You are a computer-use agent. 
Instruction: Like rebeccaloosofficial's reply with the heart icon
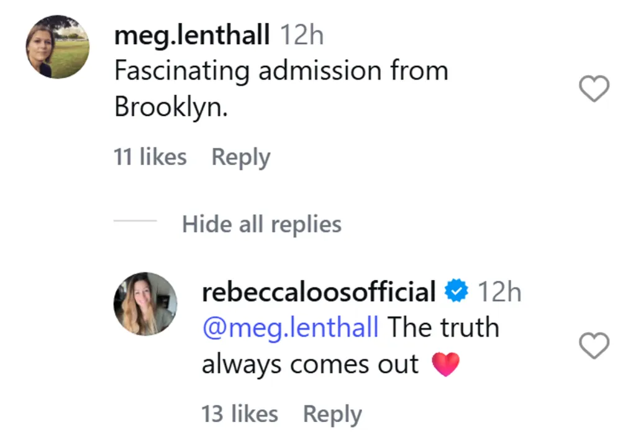click(594, 346)
